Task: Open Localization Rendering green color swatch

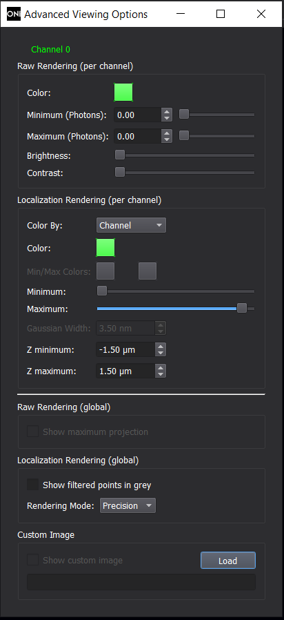Action: click(x=105, y=248)
